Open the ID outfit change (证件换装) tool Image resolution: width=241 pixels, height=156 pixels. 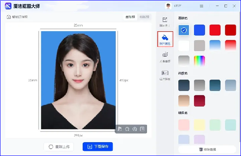(165, 75)
